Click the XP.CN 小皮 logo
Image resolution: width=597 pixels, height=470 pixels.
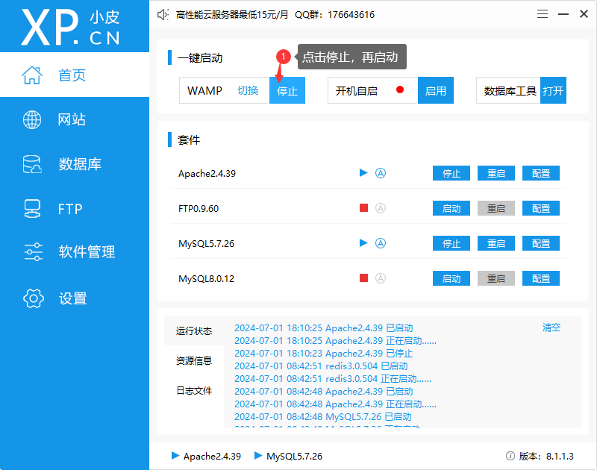71,27
